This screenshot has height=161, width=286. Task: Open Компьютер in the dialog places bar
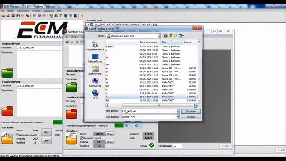(x=95, y=83)
